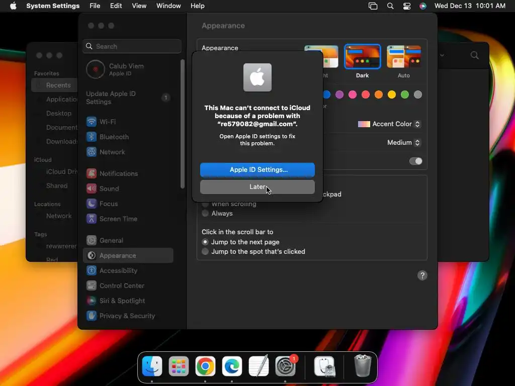Screen dimensions: 515x386
Task: Select Network under Locations in Finder
Action: [58, 216]
